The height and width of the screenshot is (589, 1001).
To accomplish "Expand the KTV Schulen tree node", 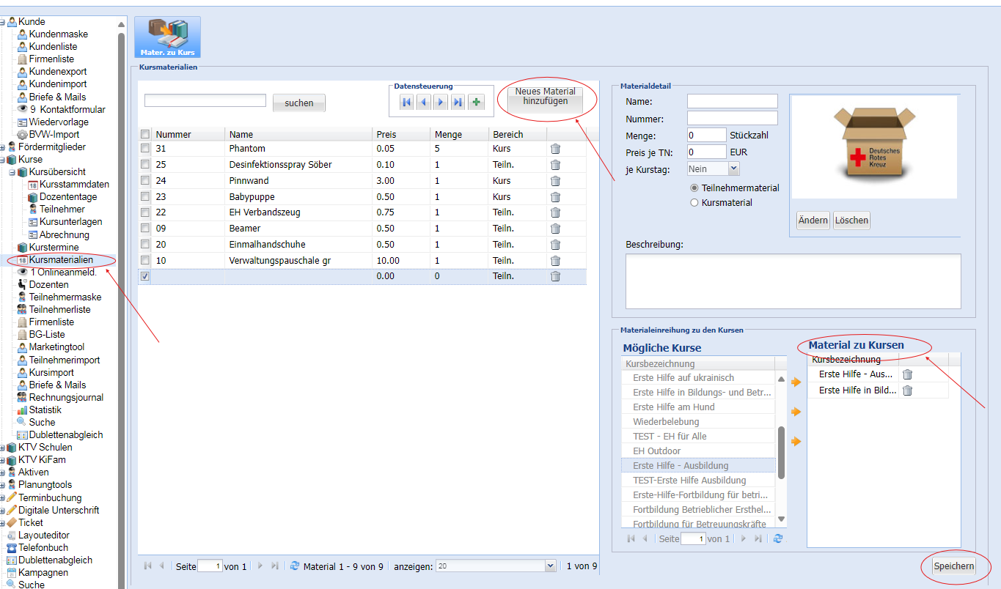I will (3, 448).
